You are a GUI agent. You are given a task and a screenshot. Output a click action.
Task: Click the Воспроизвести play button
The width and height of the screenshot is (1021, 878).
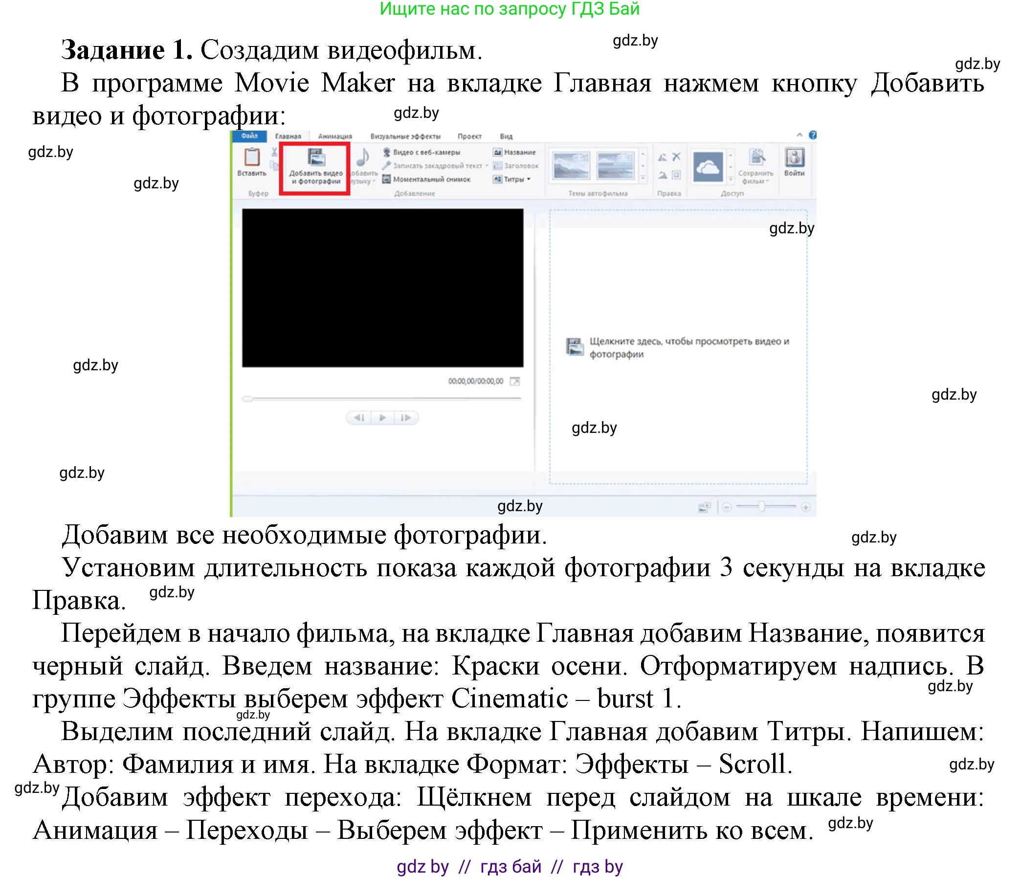pos(383,418)
